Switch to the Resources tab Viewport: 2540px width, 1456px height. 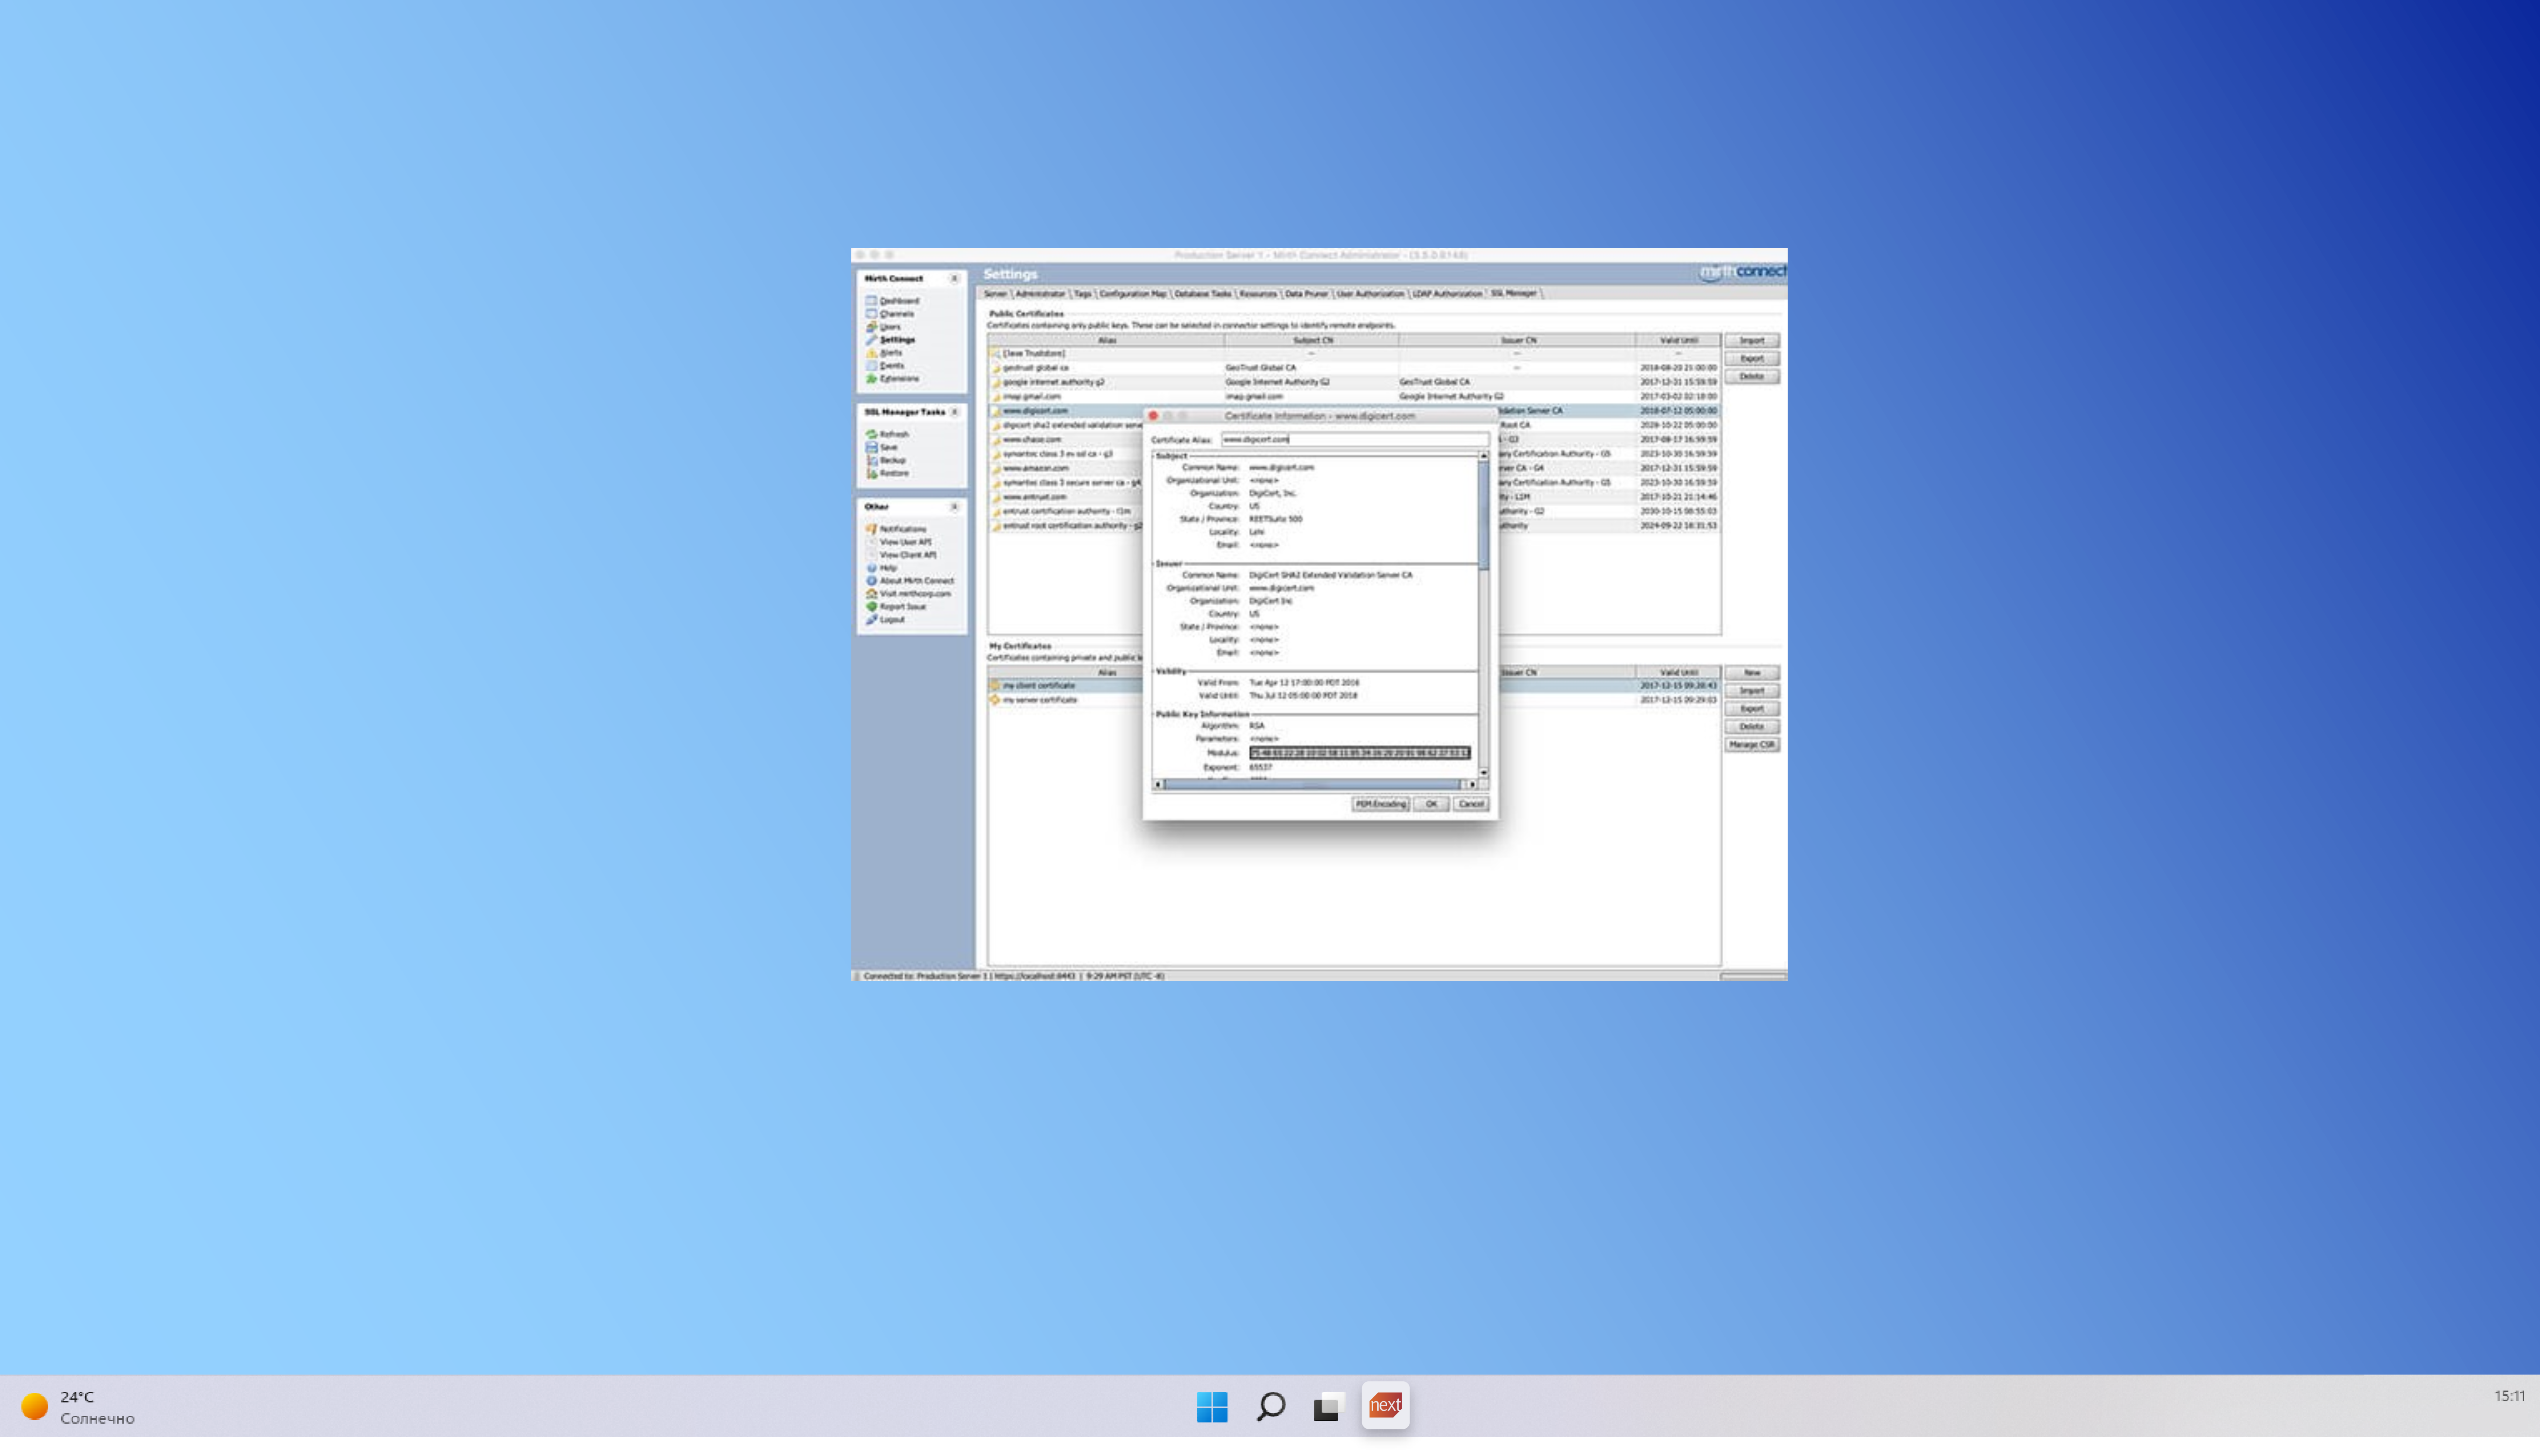[x=1258, y=294]
